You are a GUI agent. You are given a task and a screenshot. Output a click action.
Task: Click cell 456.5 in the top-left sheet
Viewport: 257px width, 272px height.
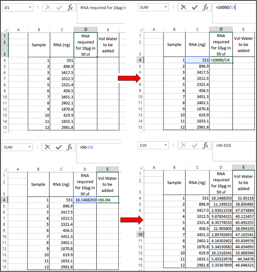(x=62, y=91)
